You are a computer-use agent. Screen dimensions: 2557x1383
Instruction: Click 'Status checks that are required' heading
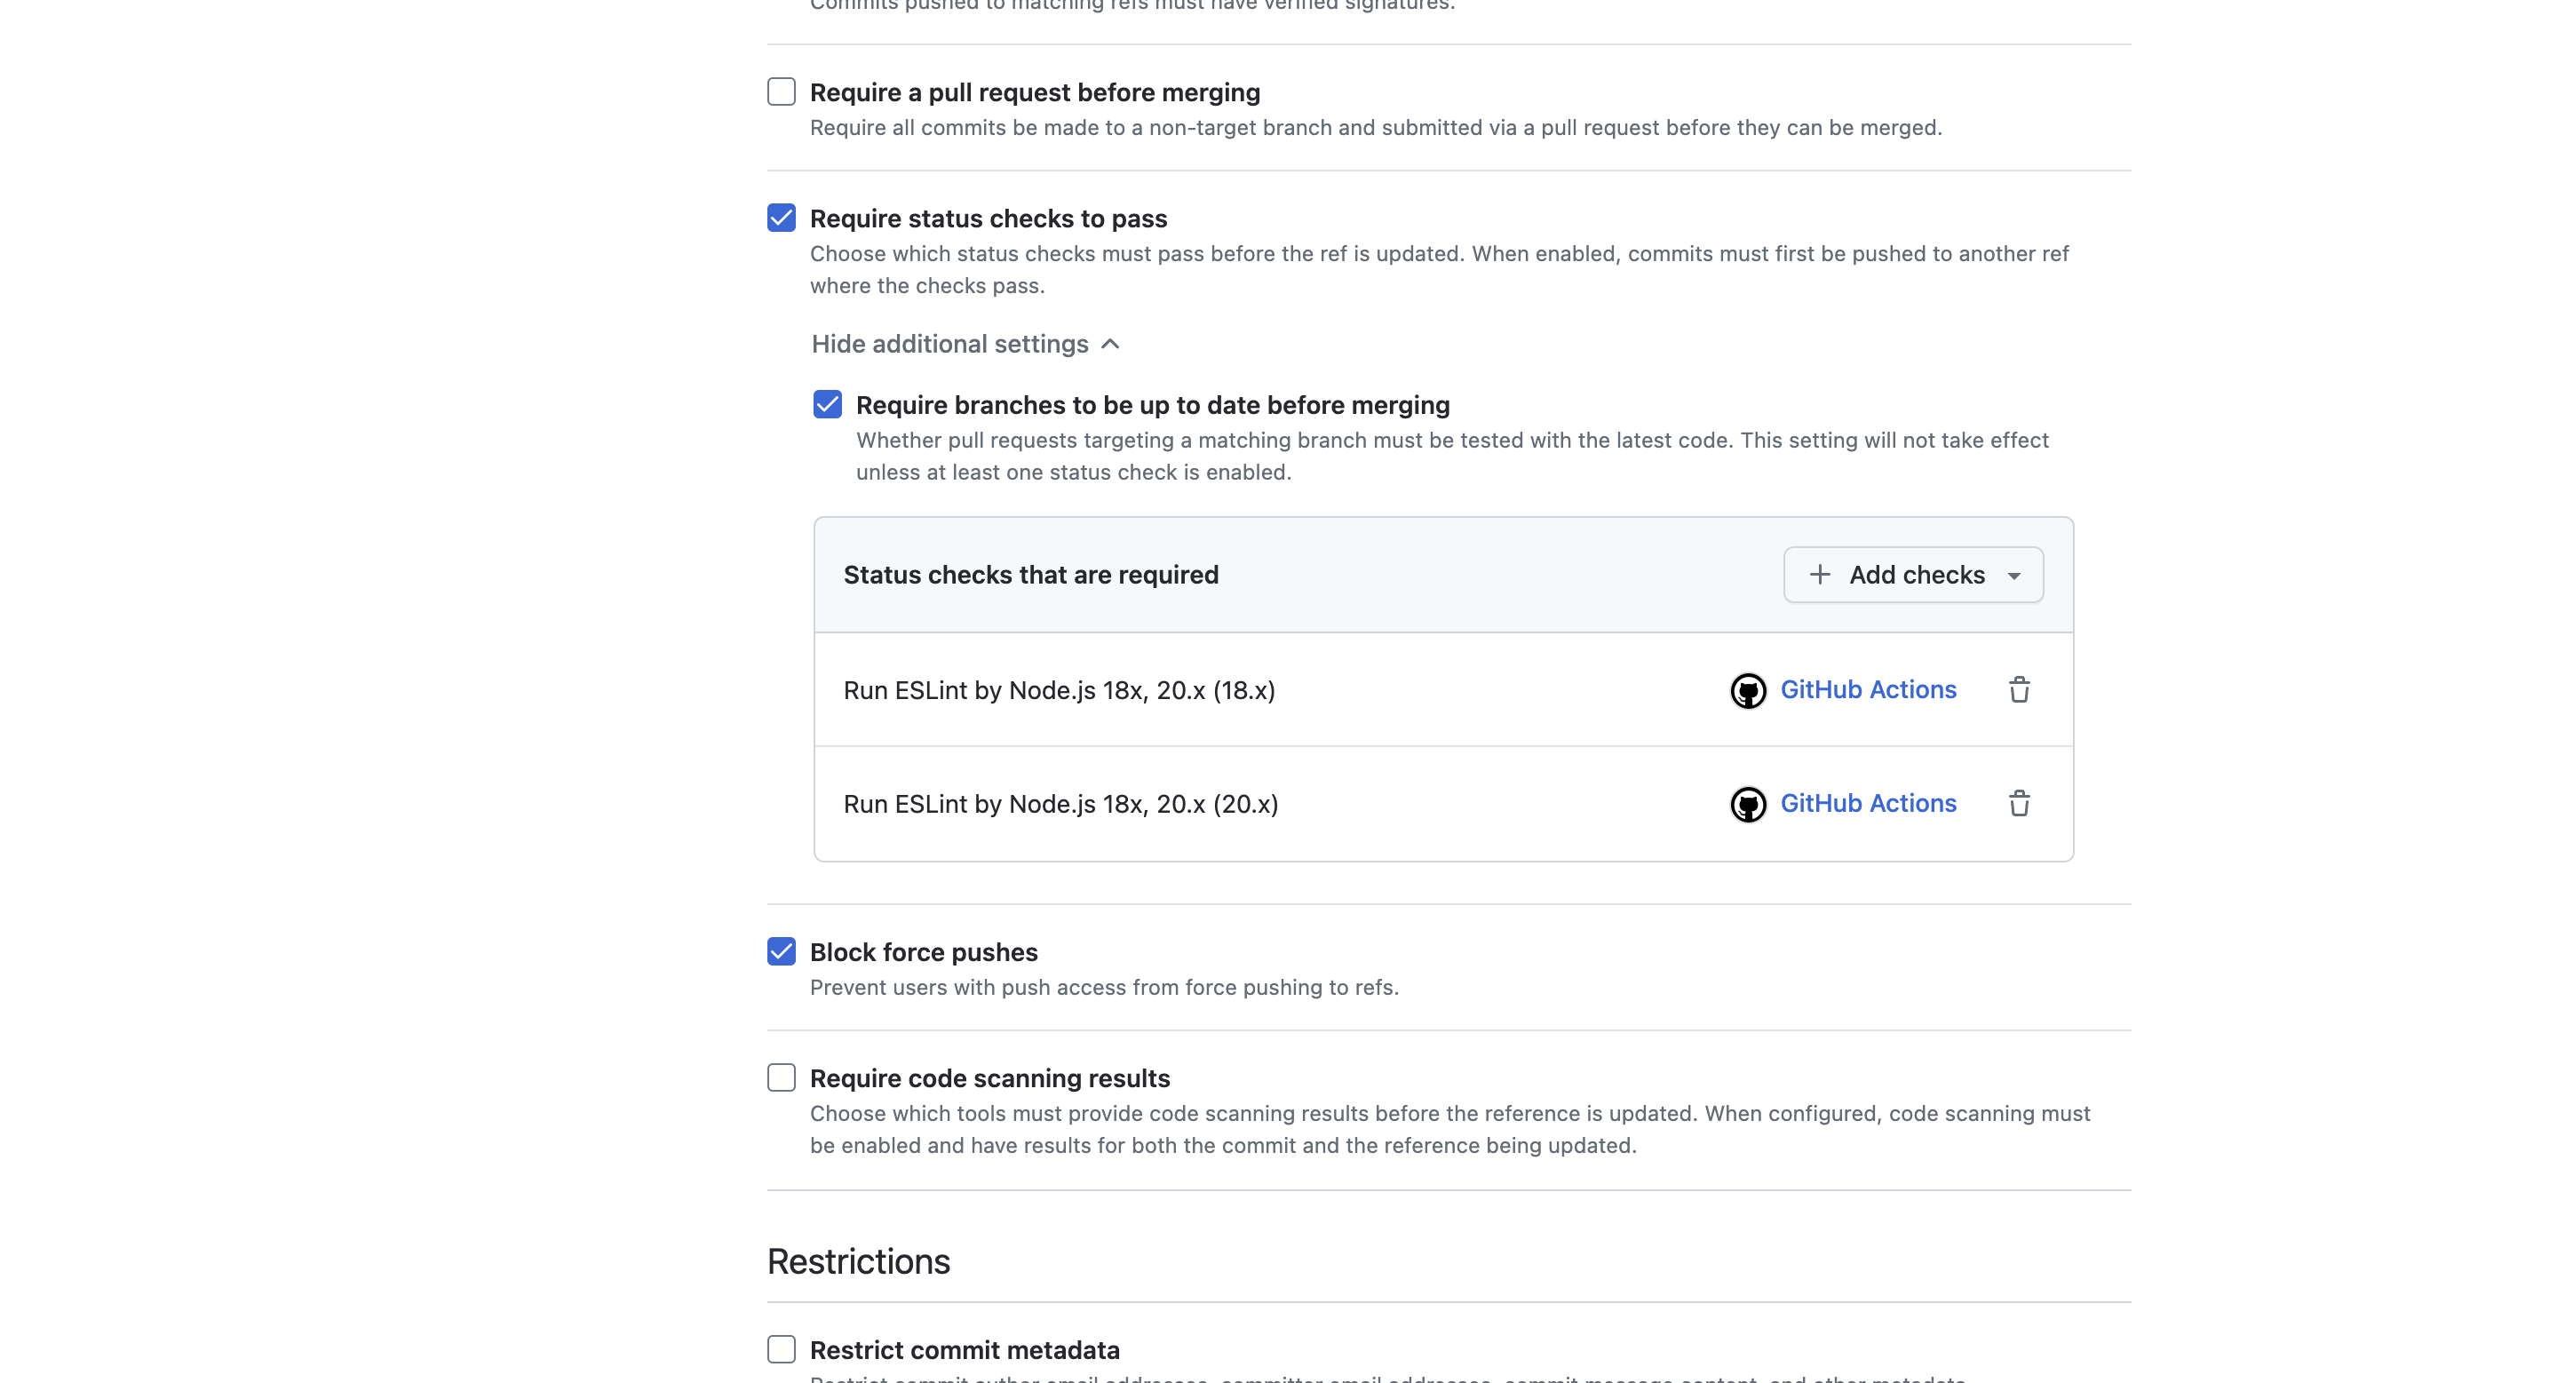tap(1030, 575)
